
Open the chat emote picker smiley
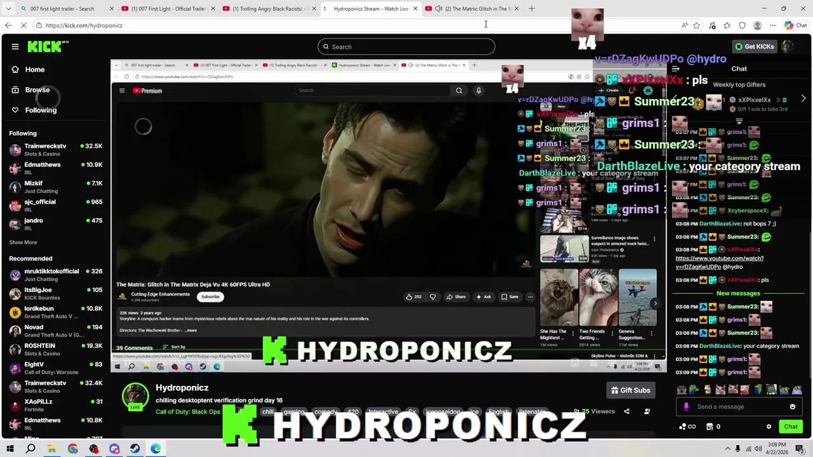tap(793, 407)
